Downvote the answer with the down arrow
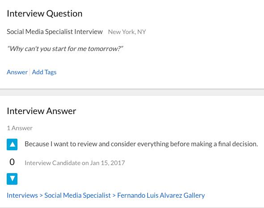 12,179
